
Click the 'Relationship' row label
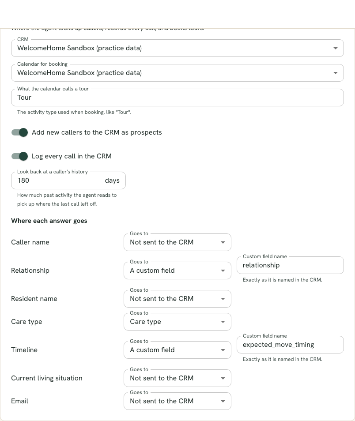click(30, 271)
